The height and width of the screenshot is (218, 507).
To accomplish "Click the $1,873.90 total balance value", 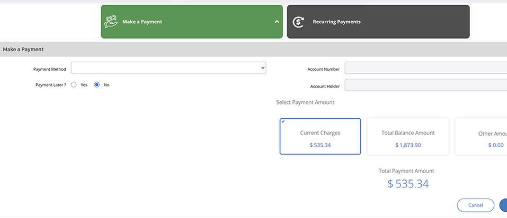I will pyautogui.click(x=408, y=145).
